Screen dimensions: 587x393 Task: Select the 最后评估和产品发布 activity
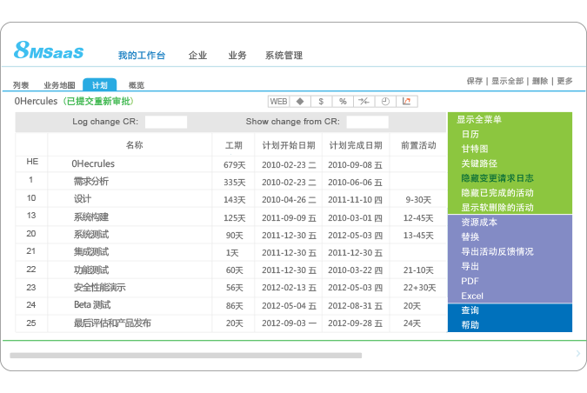pos(112,323)
